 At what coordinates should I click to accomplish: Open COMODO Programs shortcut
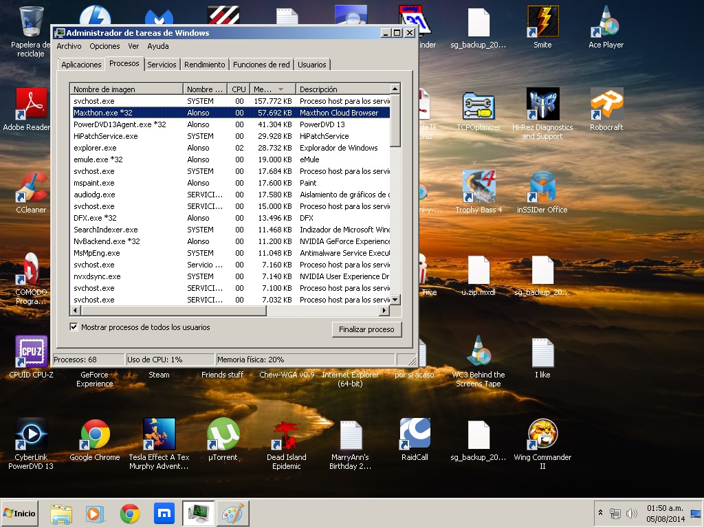point(30,278)
